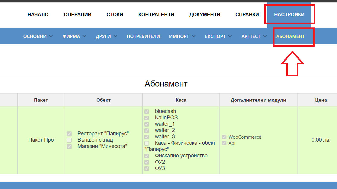Open the ОПЕРАЦИИ menu

(x=77, y=14)
